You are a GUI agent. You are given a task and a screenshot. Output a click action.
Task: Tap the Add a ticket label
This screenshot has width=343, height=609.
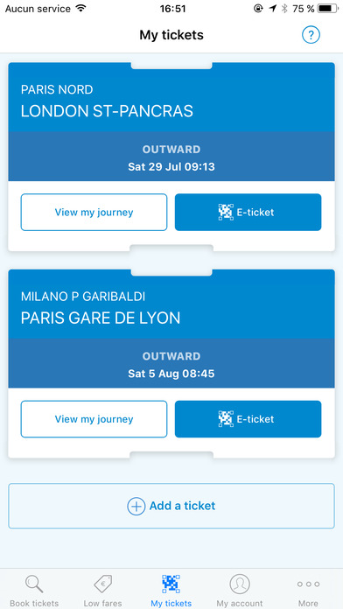[182, 506]
